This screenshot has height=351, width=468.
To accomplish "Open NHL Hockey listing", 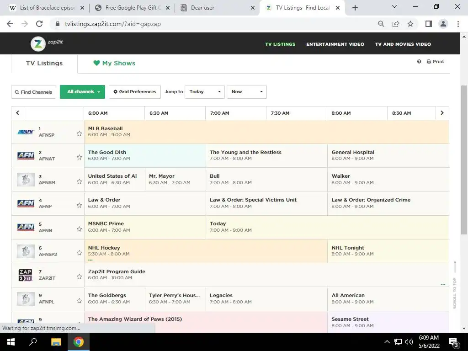I will pyautogui.click(x=206, y=251).
